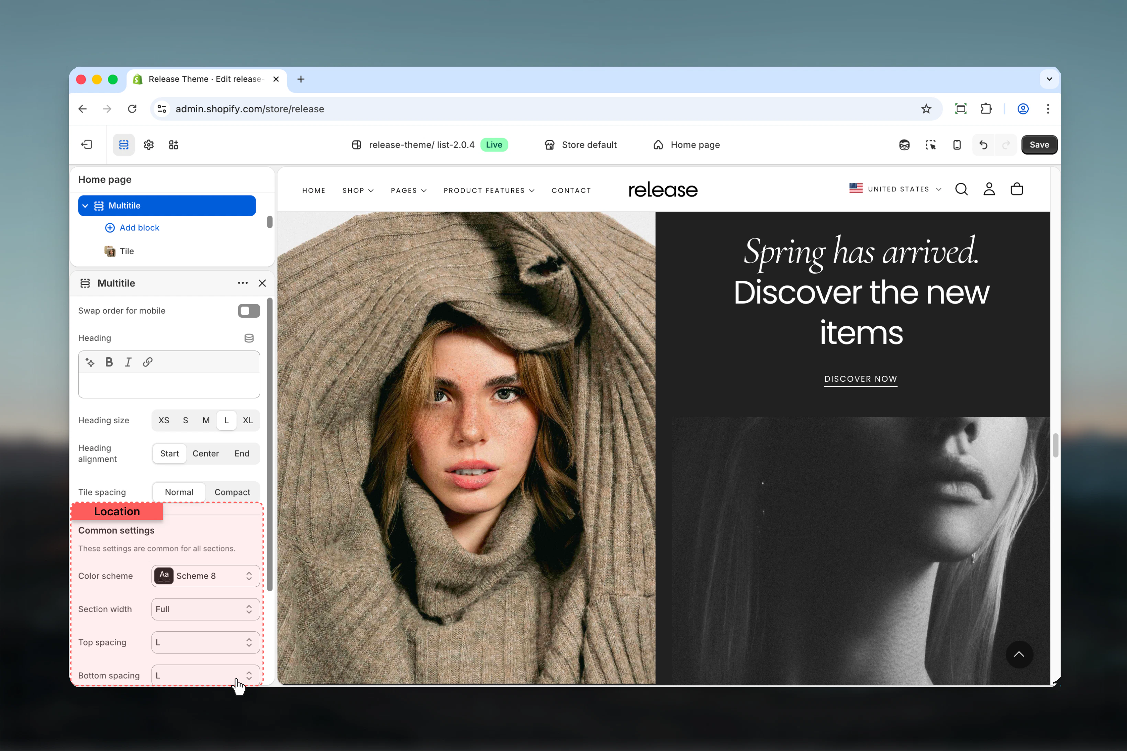Apply italic formatting to heading
Screen dimensions: 1127x751
click(x=129, y=362)
